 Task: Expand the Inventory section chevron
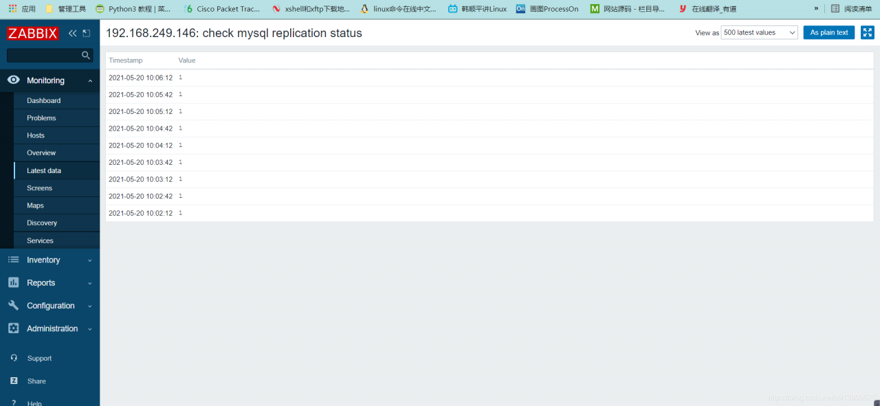click(x=90, y=260)
